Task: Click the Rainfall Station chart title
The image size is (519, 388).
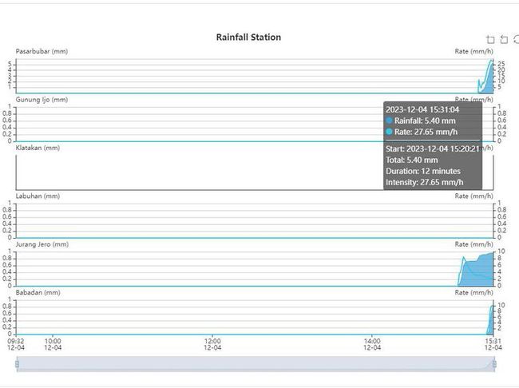Action: [248, 38]
